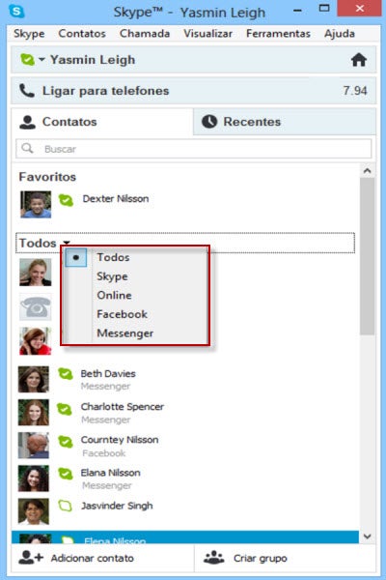Choose Facebook in the contact filter menu
386x580 pixels.
pos(122,314)
